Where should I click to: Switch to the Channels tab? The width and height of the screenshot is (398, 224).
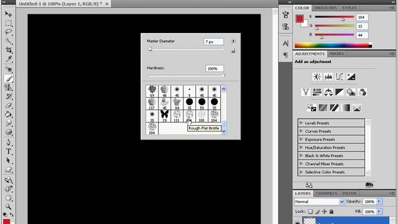(x=326, y=194)
